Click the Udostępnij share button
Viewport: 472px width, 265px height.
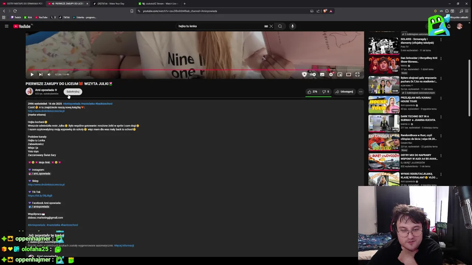pyautogui.click(x=344, y=92)
